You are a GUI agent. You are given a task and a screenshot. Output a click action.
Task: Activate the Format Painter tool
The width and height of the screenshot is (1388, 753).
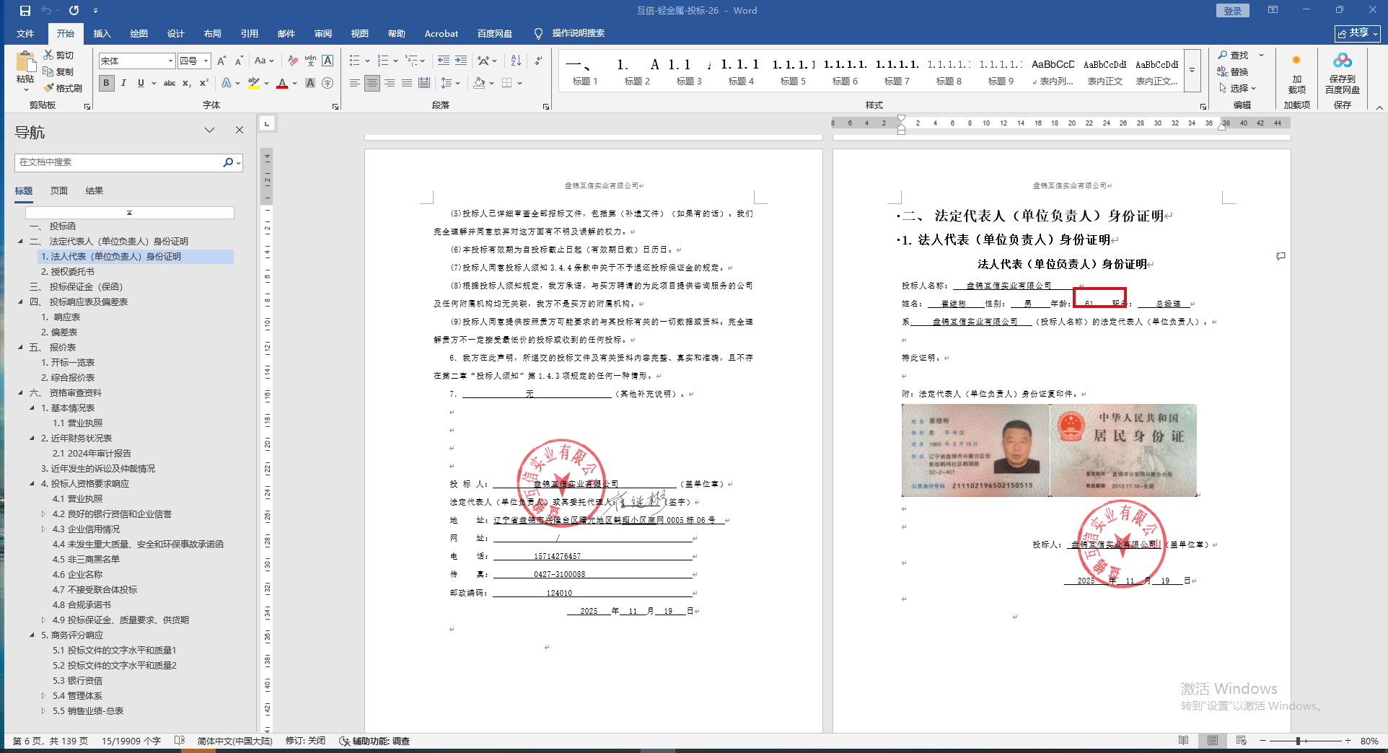(63, 88)
